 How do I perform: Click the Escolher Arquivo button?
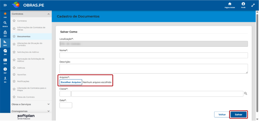click(71, 82)
